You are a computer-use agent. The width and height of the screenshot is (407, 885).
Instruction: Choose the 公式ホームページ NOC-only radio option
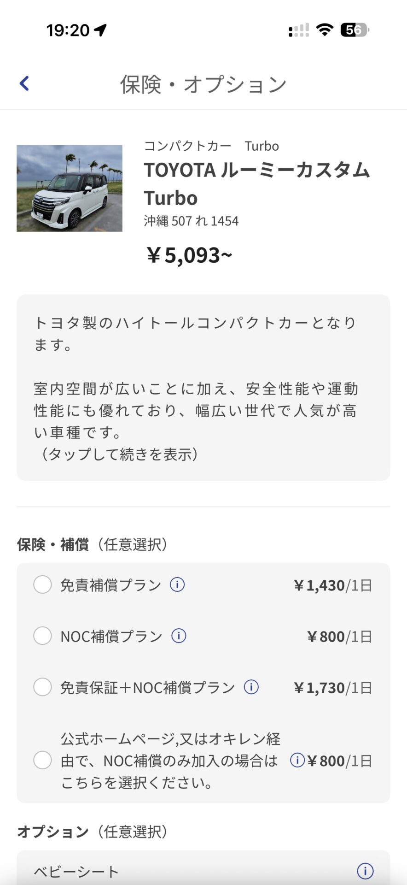click(42, 760)
